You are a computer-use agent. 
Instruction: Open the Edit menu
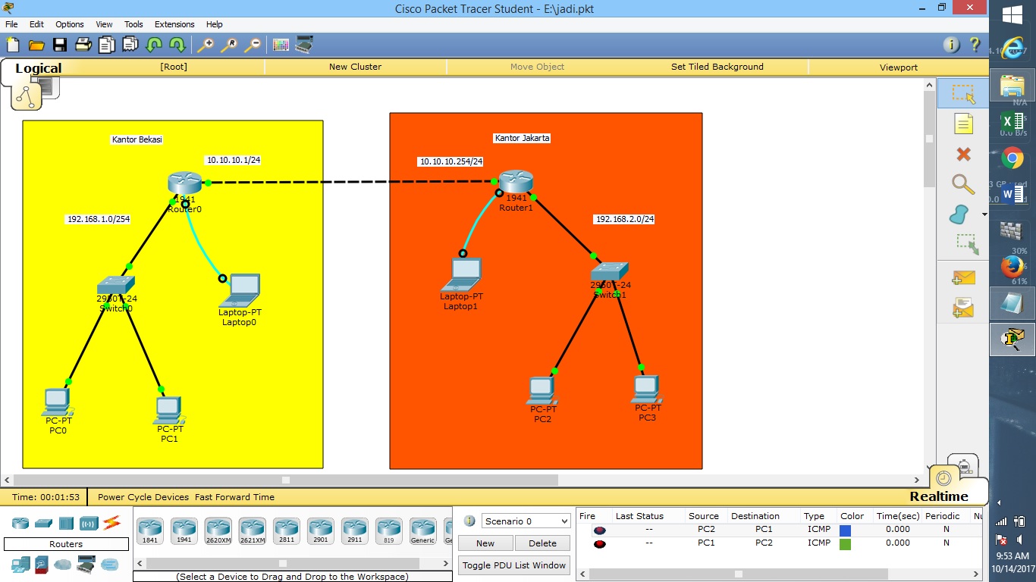coord(36,24)
